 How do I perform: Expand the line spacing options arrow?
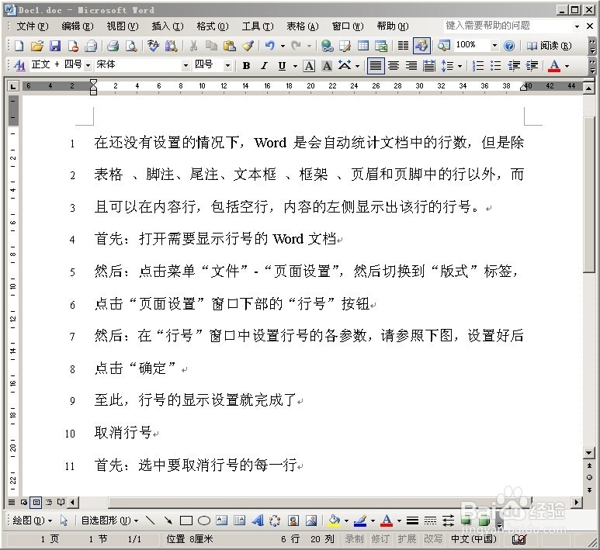(x=460, y=66)
